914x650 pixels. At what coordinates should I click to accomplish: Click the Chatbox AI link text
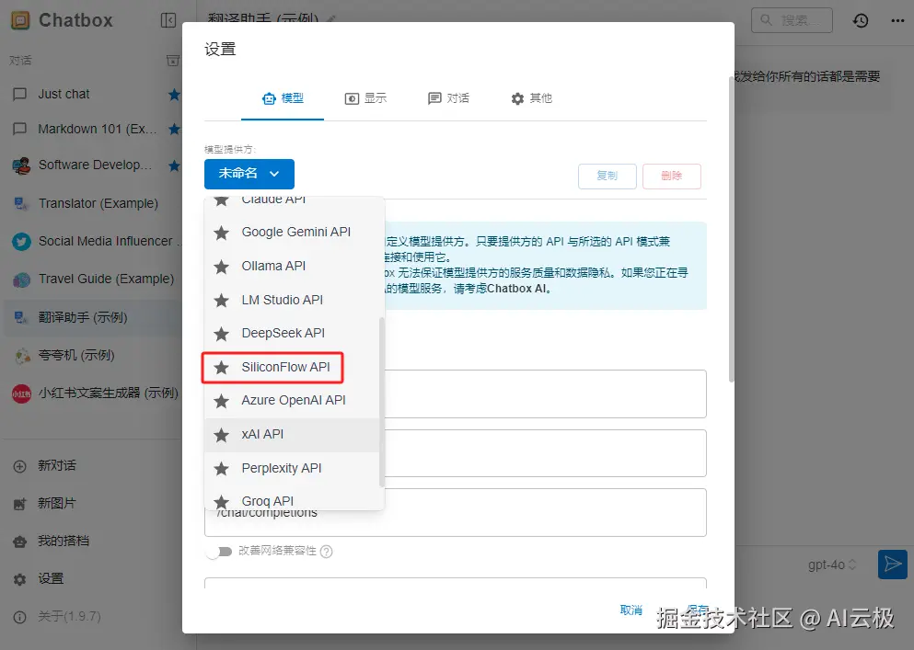point(518,289)
